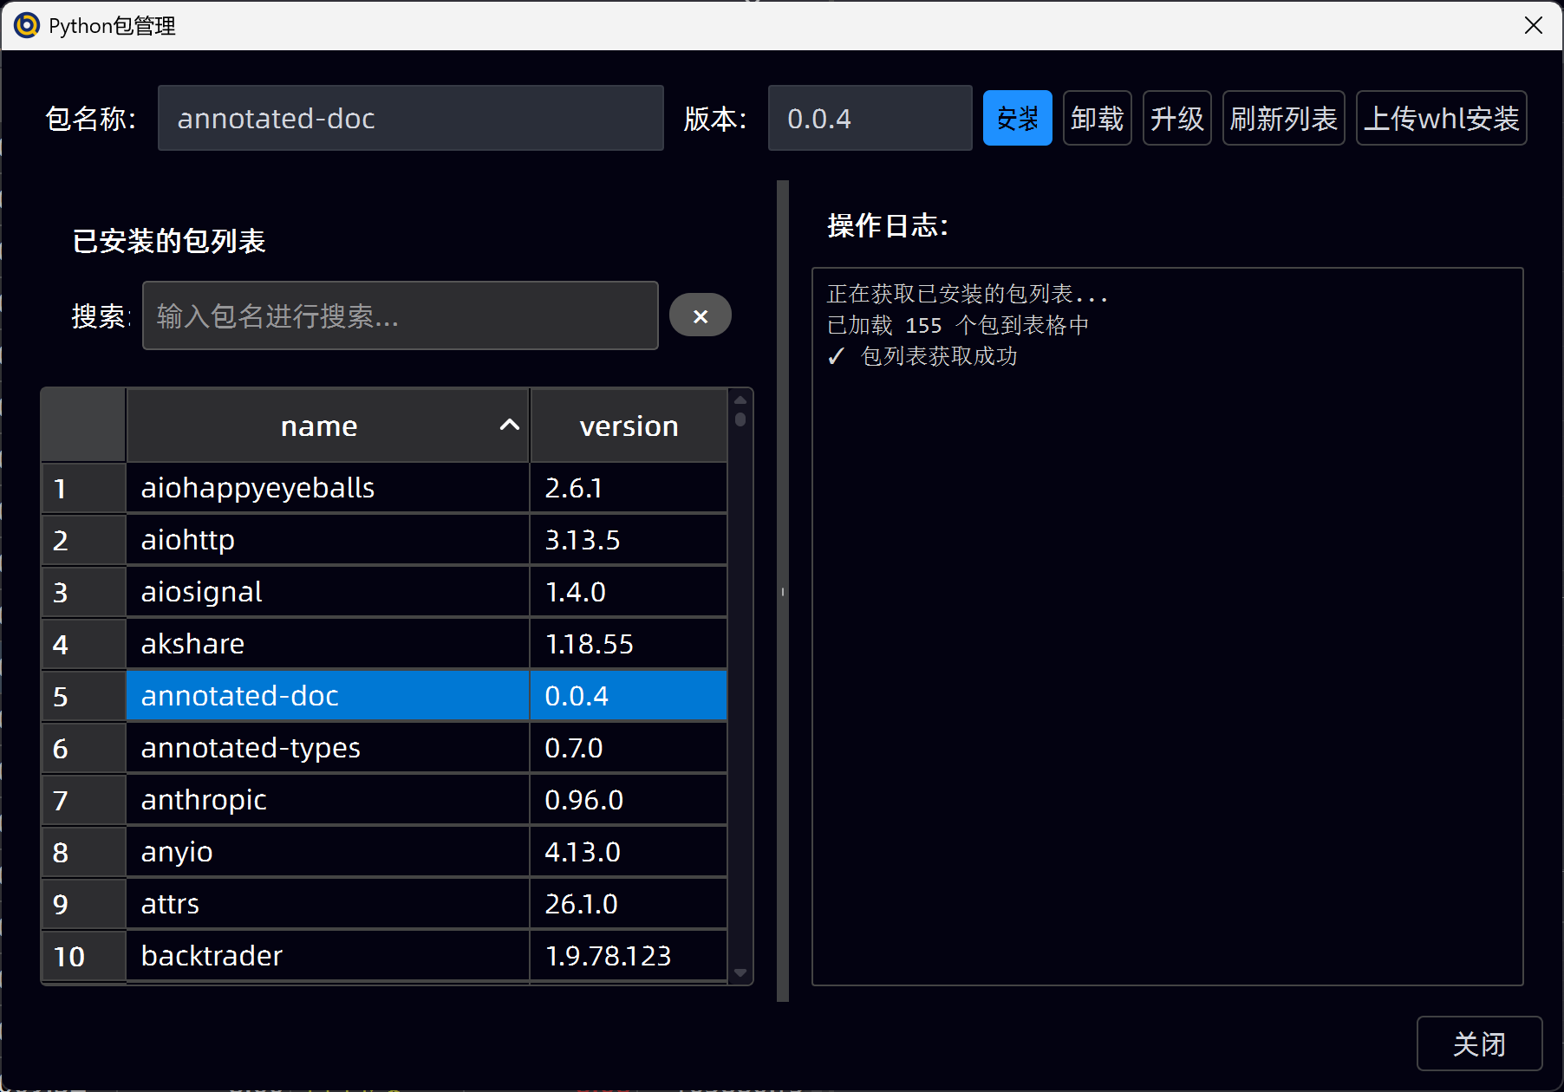Refresh the list with 刷新列表
This screenshot has height=1092, width=1564.
coord(1282,118)
